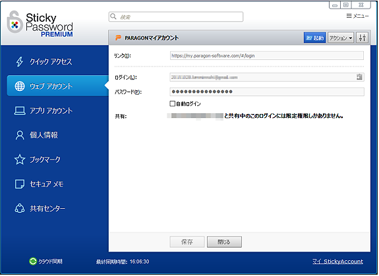
Task: Click the Sharing Center icon
Action: coord(20,208)
